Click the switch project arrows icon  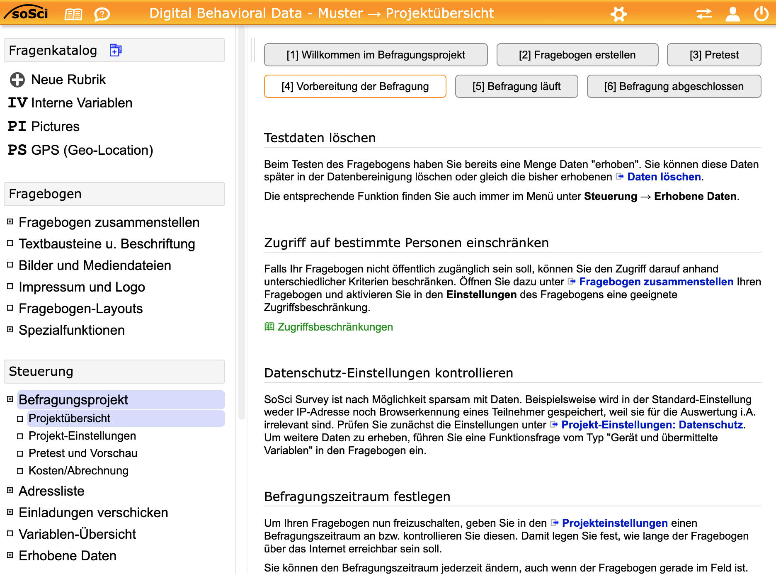[x=704, y=14]
